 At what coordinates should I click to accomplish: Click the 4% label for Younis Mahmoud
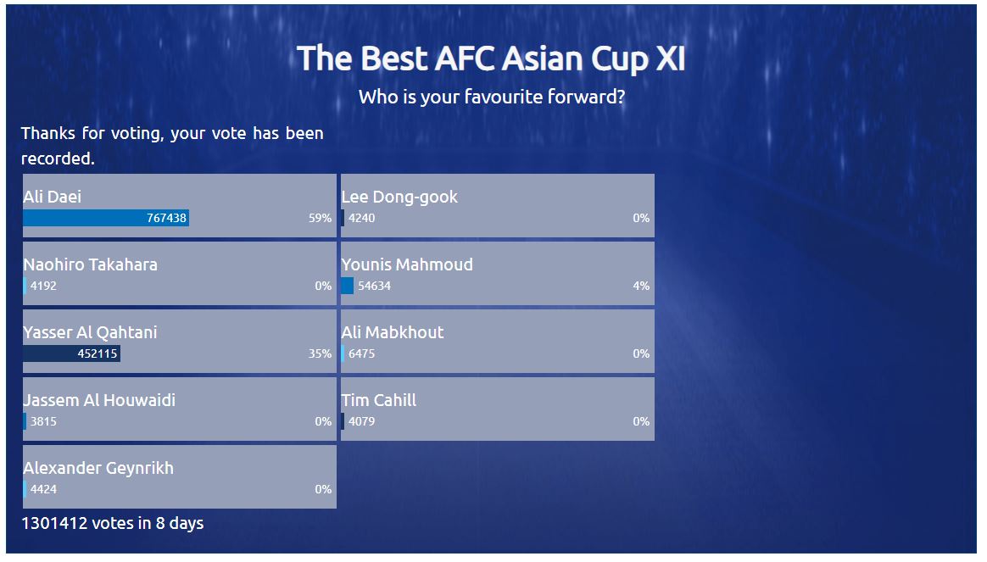(641, 286)
